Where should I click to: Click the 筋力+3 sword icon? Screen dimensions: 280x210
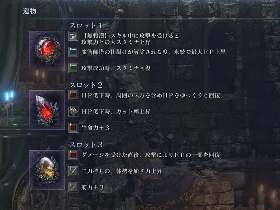click(73, 187)
